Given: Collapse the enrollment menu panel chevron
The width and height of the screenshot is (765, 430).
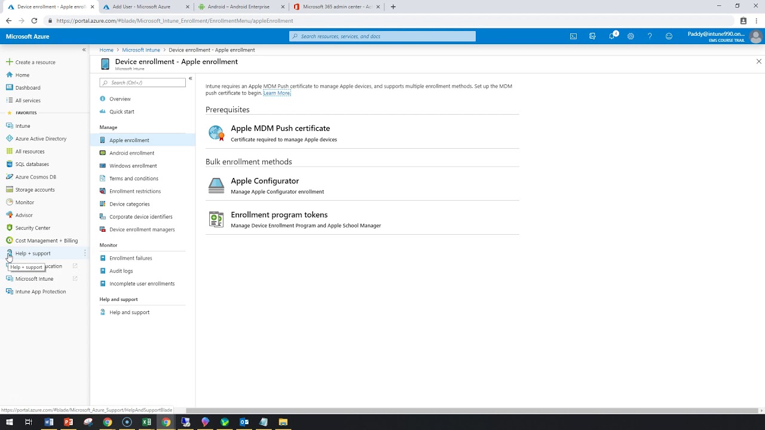Looking at the screenshot, I should coord(190,79).
